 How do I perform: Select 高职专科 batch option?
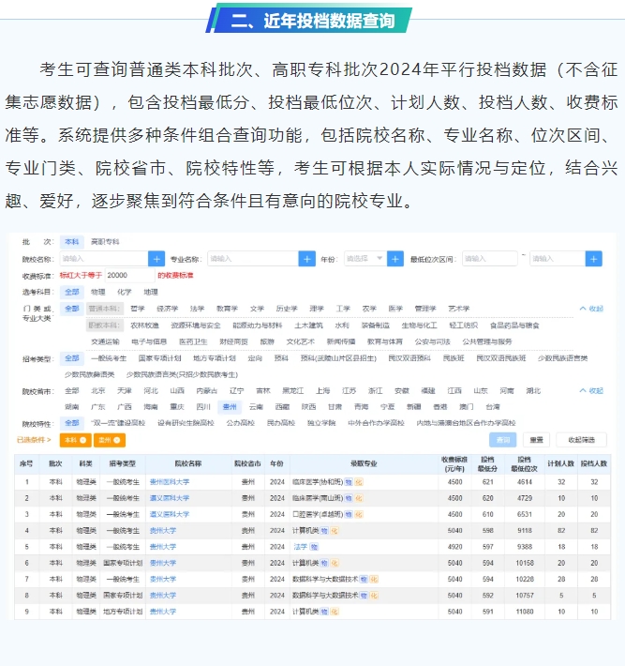coord(105,242)
